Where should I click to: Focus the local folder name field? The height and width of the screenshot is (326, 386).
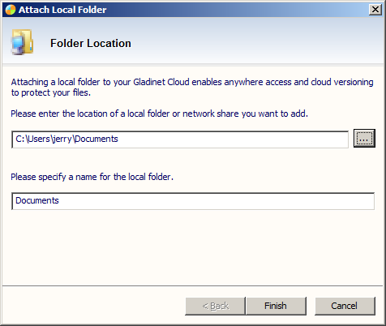point(193,201)
